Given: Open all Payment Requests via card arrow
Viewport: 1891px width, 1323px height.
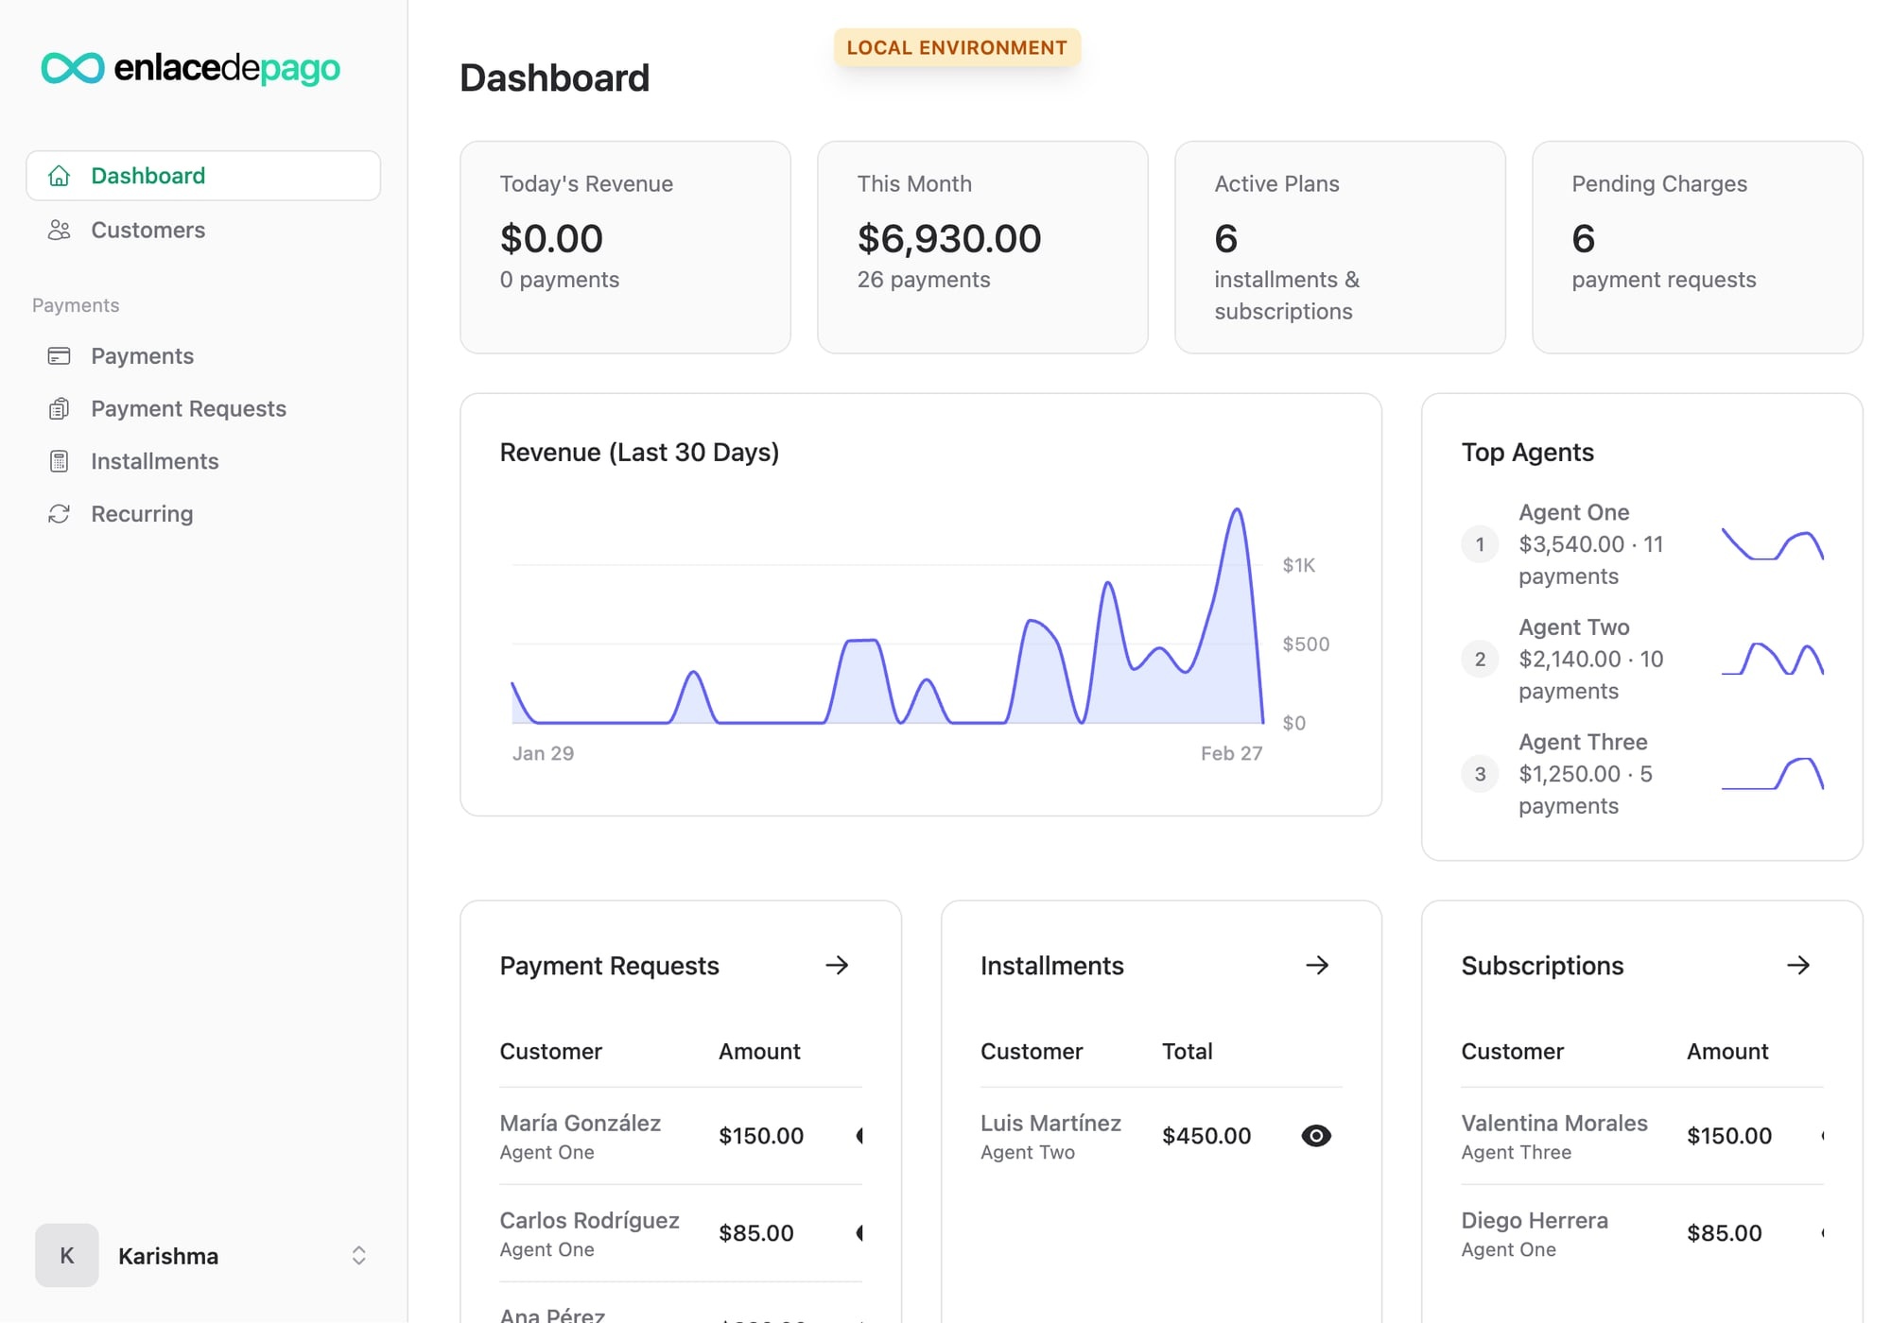Looking at the screenshot, I should pyautogui.click(x=837, y=965).
